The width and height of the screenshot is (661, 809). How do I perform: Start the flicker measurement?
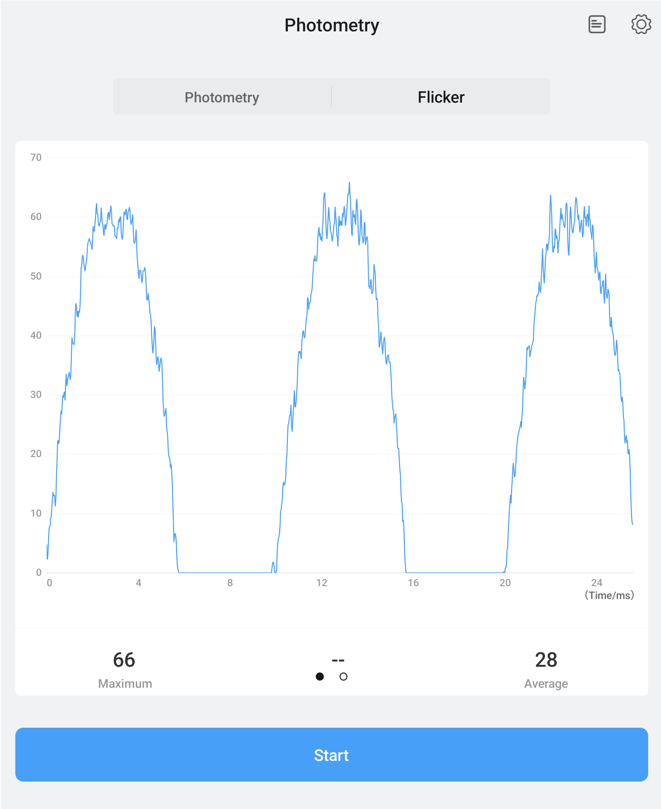(x=331, y=755)
